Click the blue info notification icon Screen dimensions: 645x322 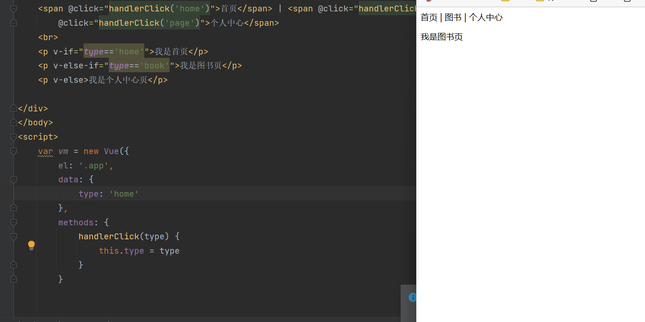412,297
